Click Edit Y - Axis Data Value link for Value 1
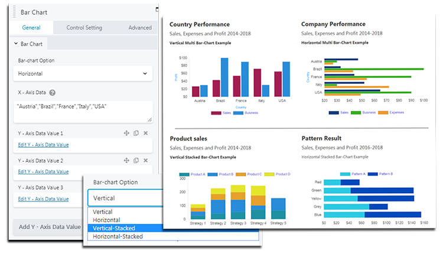Image resolution: width=443 pixels, height=254 pixels. pyautogui.click(x=44, y=145)
